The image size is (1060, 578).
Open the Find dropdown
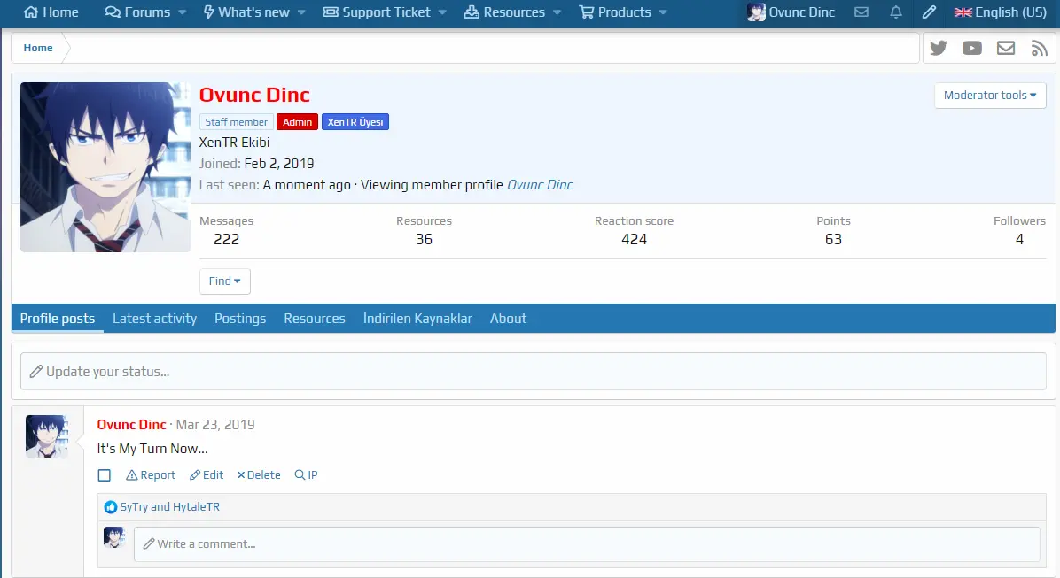click(225, 281)
